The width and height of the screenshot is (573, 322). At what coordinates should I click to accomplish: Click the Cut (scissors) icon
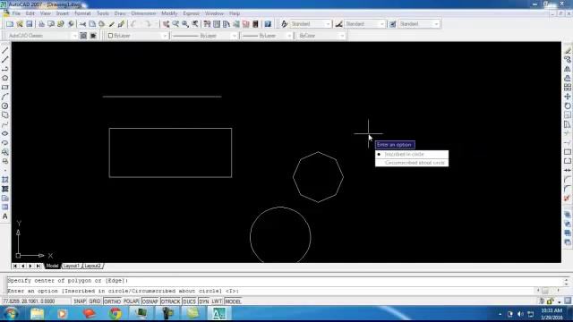(x=82, y=24)
